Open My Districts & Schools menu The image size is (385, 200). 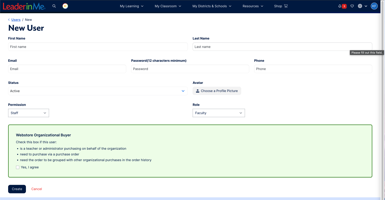[212, 6]
